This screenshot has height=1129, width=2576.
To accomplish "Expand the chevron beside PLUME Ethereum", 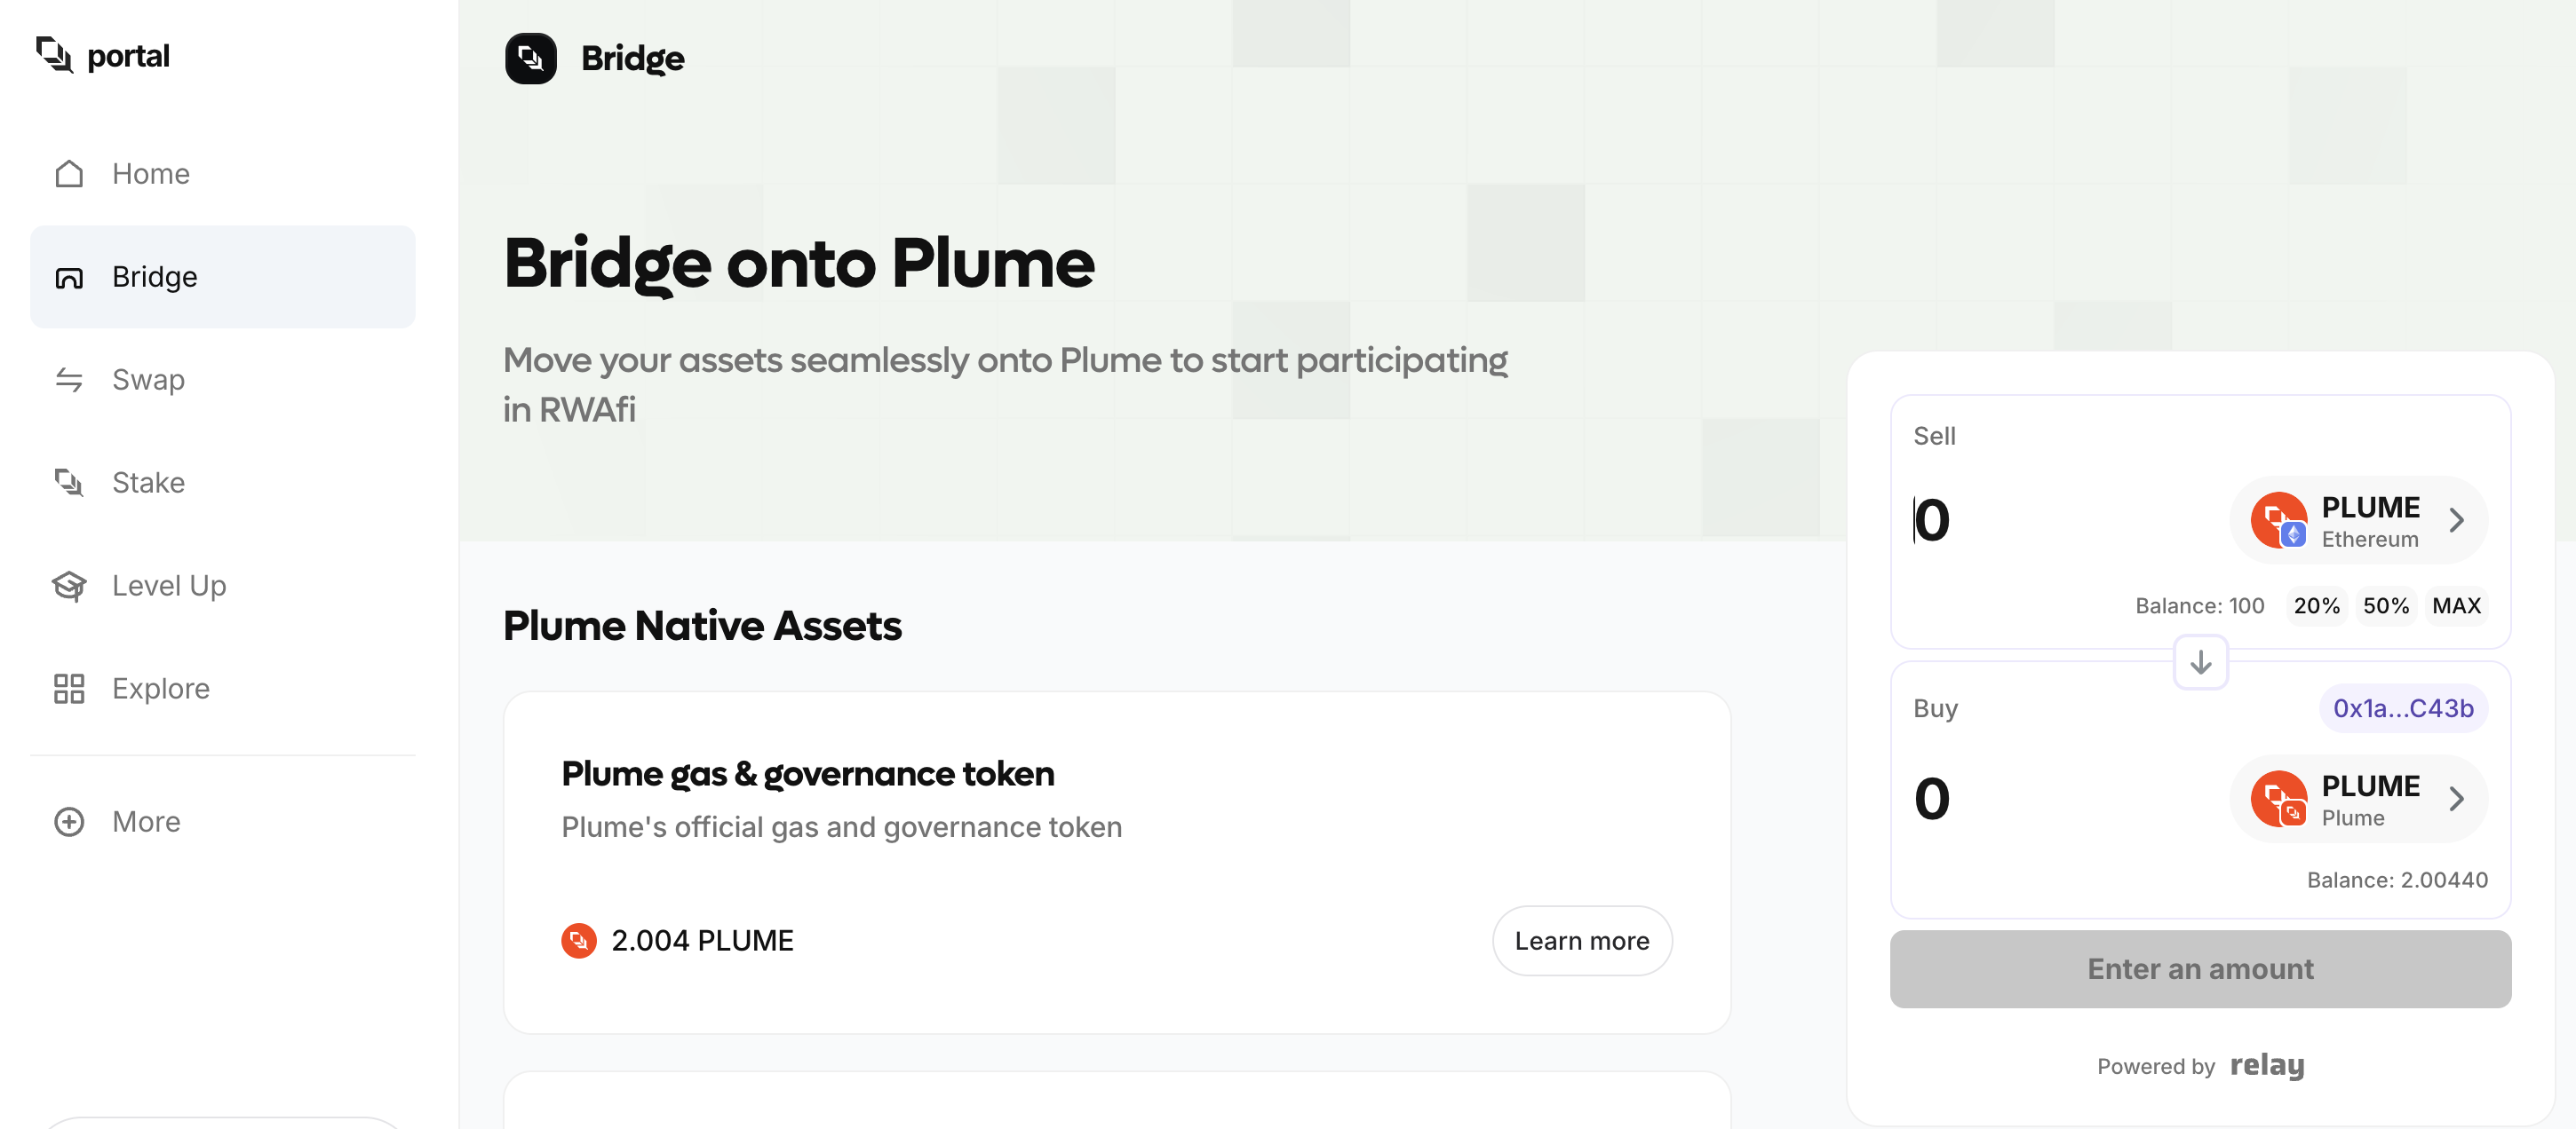I will [2456, 519].
